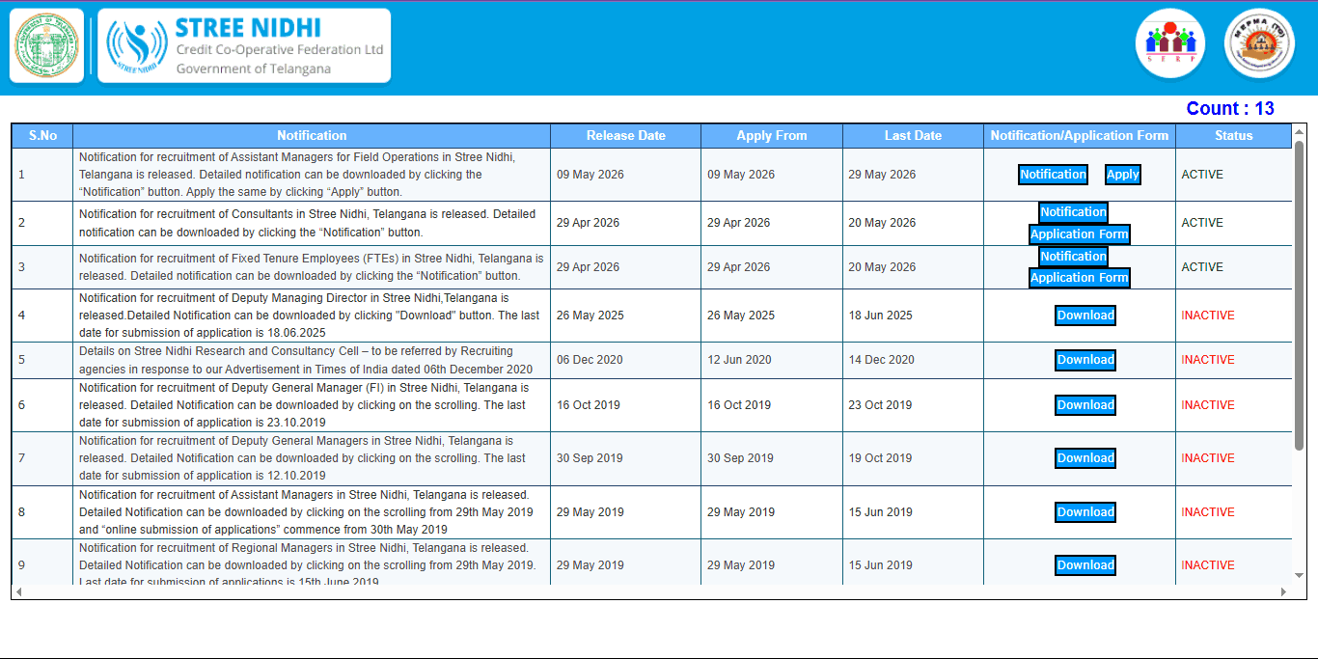This screenshot has height=659, width=1318.
Task: Click the Research and Consultancy Cell description
Action: coord(306,360)
